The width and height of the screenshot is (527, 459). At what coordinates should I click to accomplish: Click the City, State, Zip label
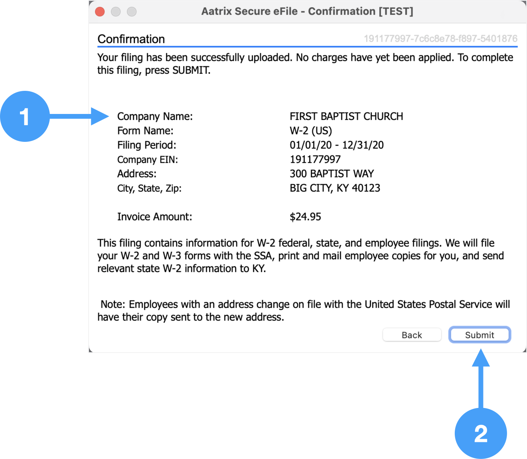click(149, 188)
